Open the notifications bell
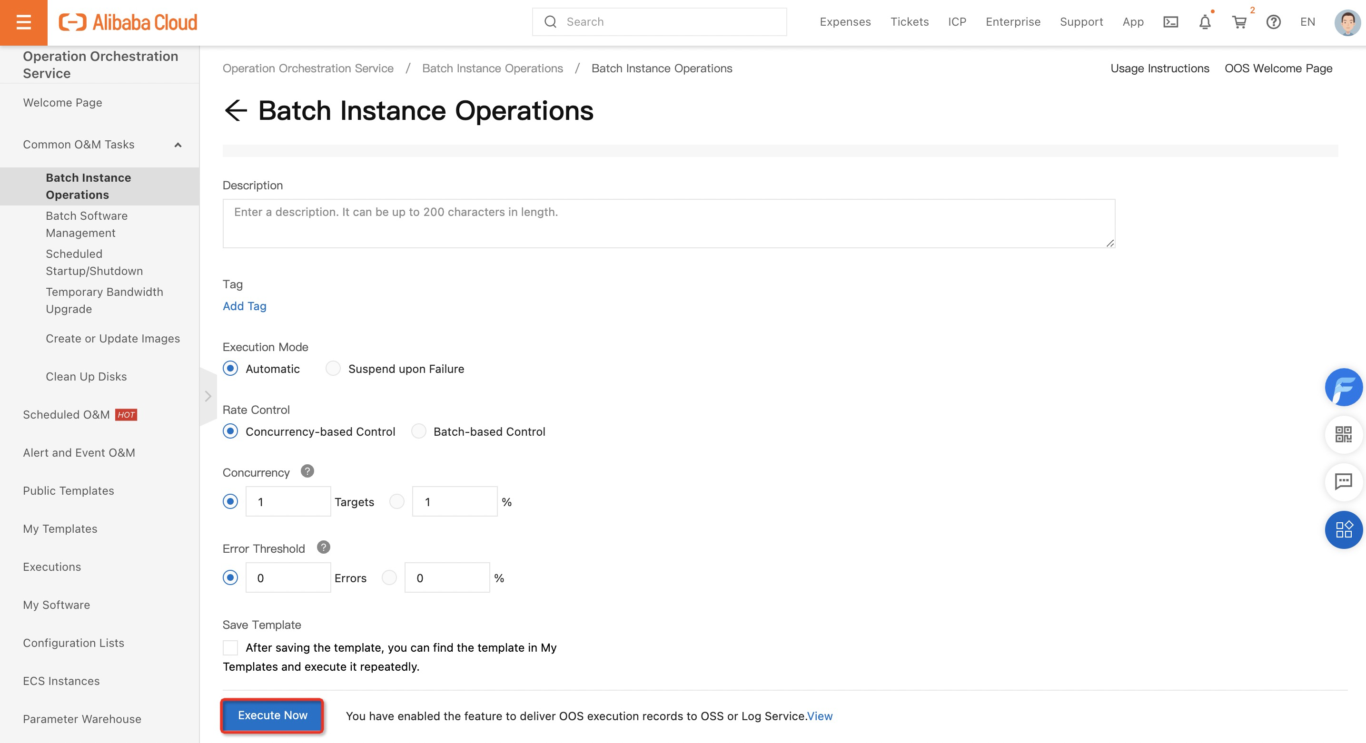The width and height of the screenshot is (1366, 743). (x=1205, y=22)
